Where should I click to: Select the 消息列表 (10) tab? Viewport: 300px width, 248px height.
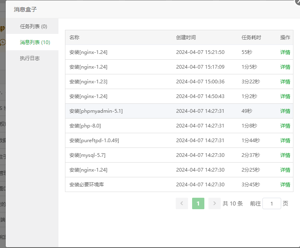[x=32, y=42]
